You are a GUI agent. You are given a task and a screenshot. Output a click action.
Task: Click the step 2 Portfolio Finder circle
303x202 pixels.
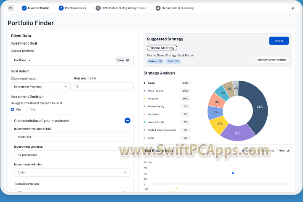click(x=61, y=8)
